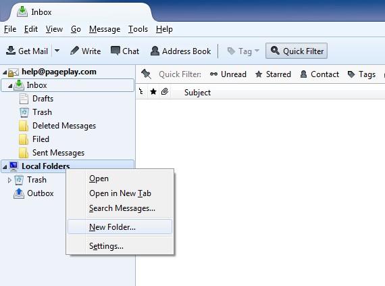Click the Write pencil icon
This screenshot has height=286, width=385.
(x=74, y=51)
